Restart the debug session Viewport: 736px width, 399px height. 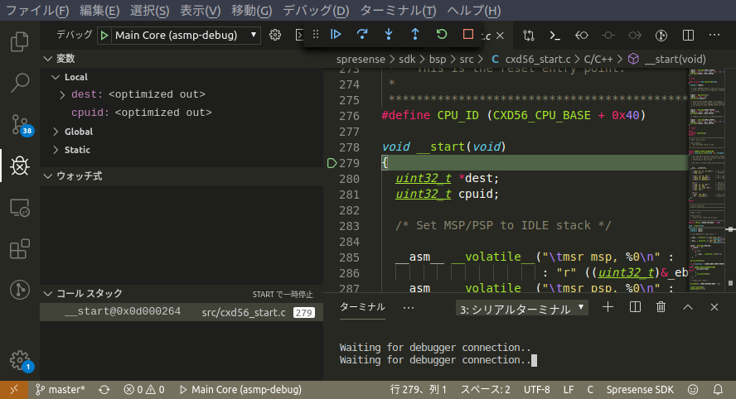tap(441, 34)
